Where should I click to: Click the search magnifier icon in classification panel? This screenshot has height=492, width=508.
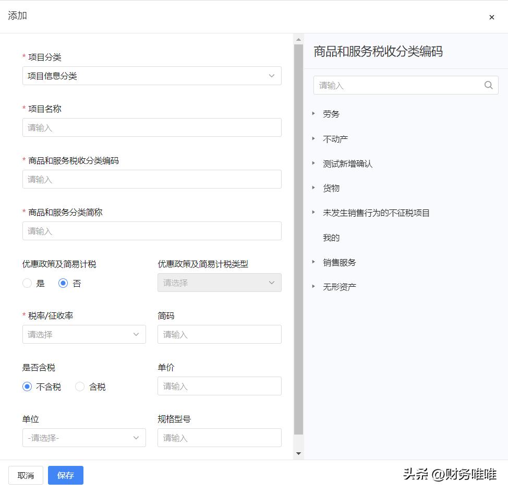pos(488,85)
